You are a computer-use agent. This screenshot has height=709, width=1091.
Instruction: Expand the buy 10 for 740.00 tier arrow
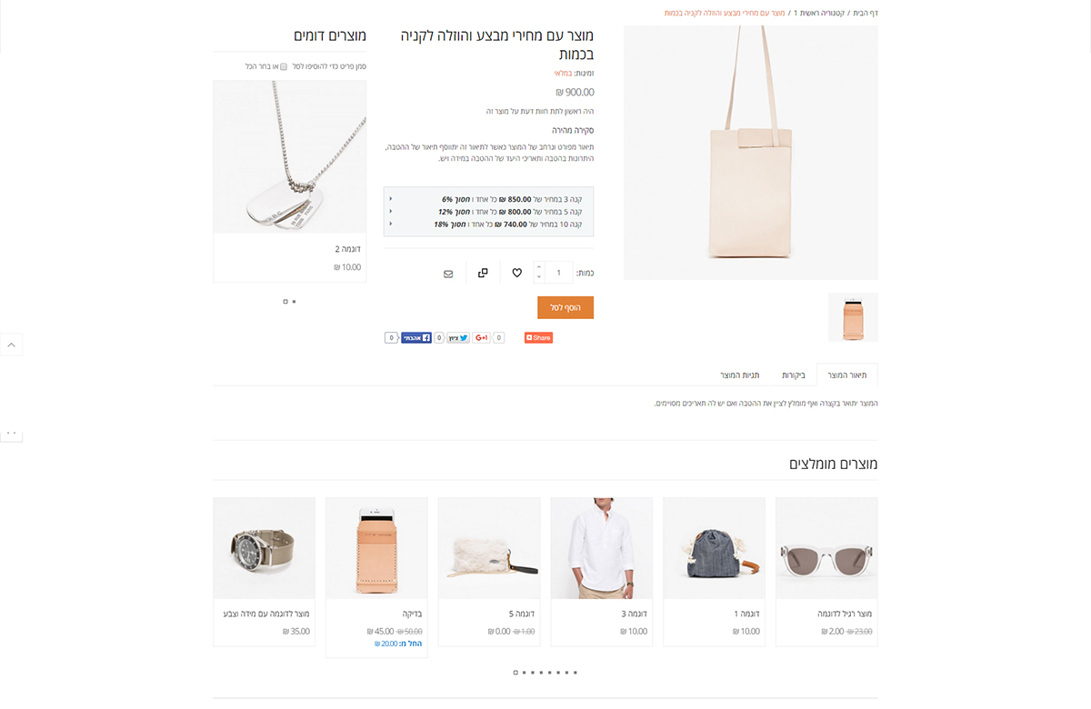[x=391, y=224]
